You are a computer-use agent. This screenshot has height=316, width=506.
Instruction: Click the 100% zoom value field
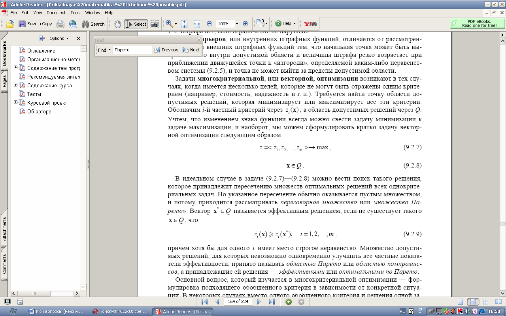(225, 24)
